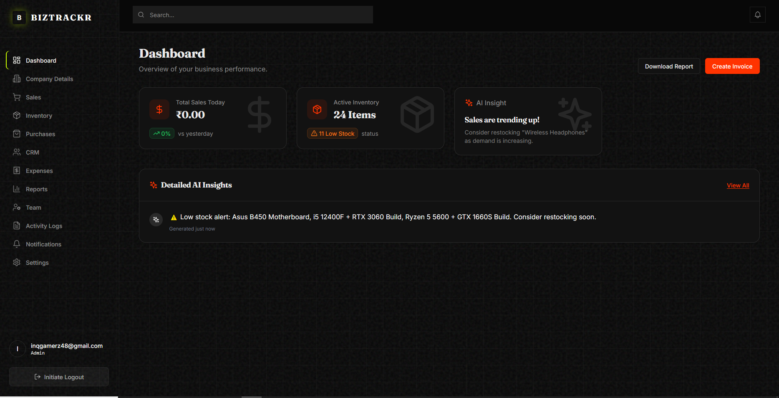
Task: Click the Settings gear icon in sidebar
Action: (x=17, y=262)
